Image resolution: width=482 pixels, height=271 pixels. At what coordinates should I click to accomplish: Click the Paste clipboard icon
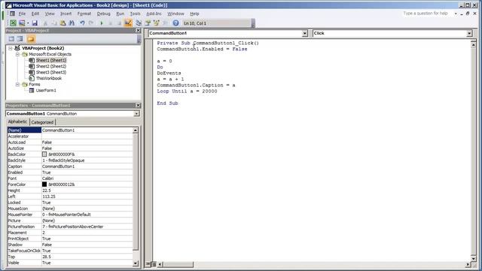(63, 23)
